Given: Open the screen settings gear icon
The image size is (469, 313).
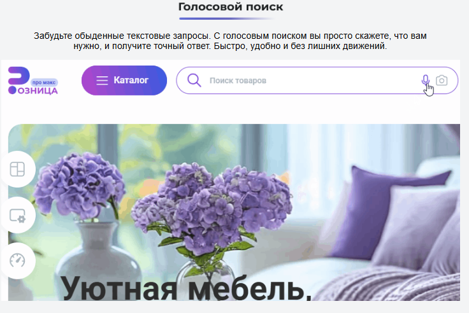Looking at the screenshot, I should click(17, 215).
